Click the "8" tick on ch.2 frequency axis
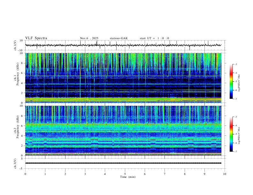Viewport: 253px width, 195px height. tap(22, 116)
